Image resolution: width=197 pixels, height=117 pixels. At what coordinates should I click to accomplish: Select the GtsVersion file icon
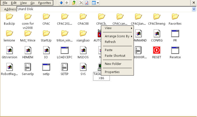[x=9, y=50]
